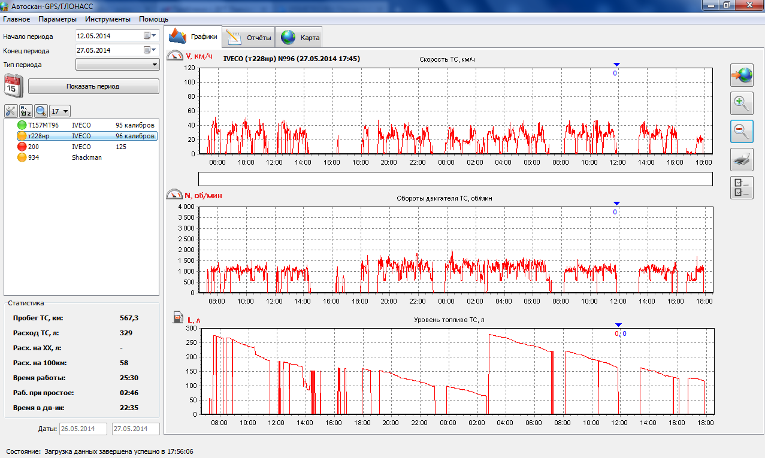Switch to the Отчёты tab
Image resolution: width=765 pixels, height=458 pixels.
point(249,38)
